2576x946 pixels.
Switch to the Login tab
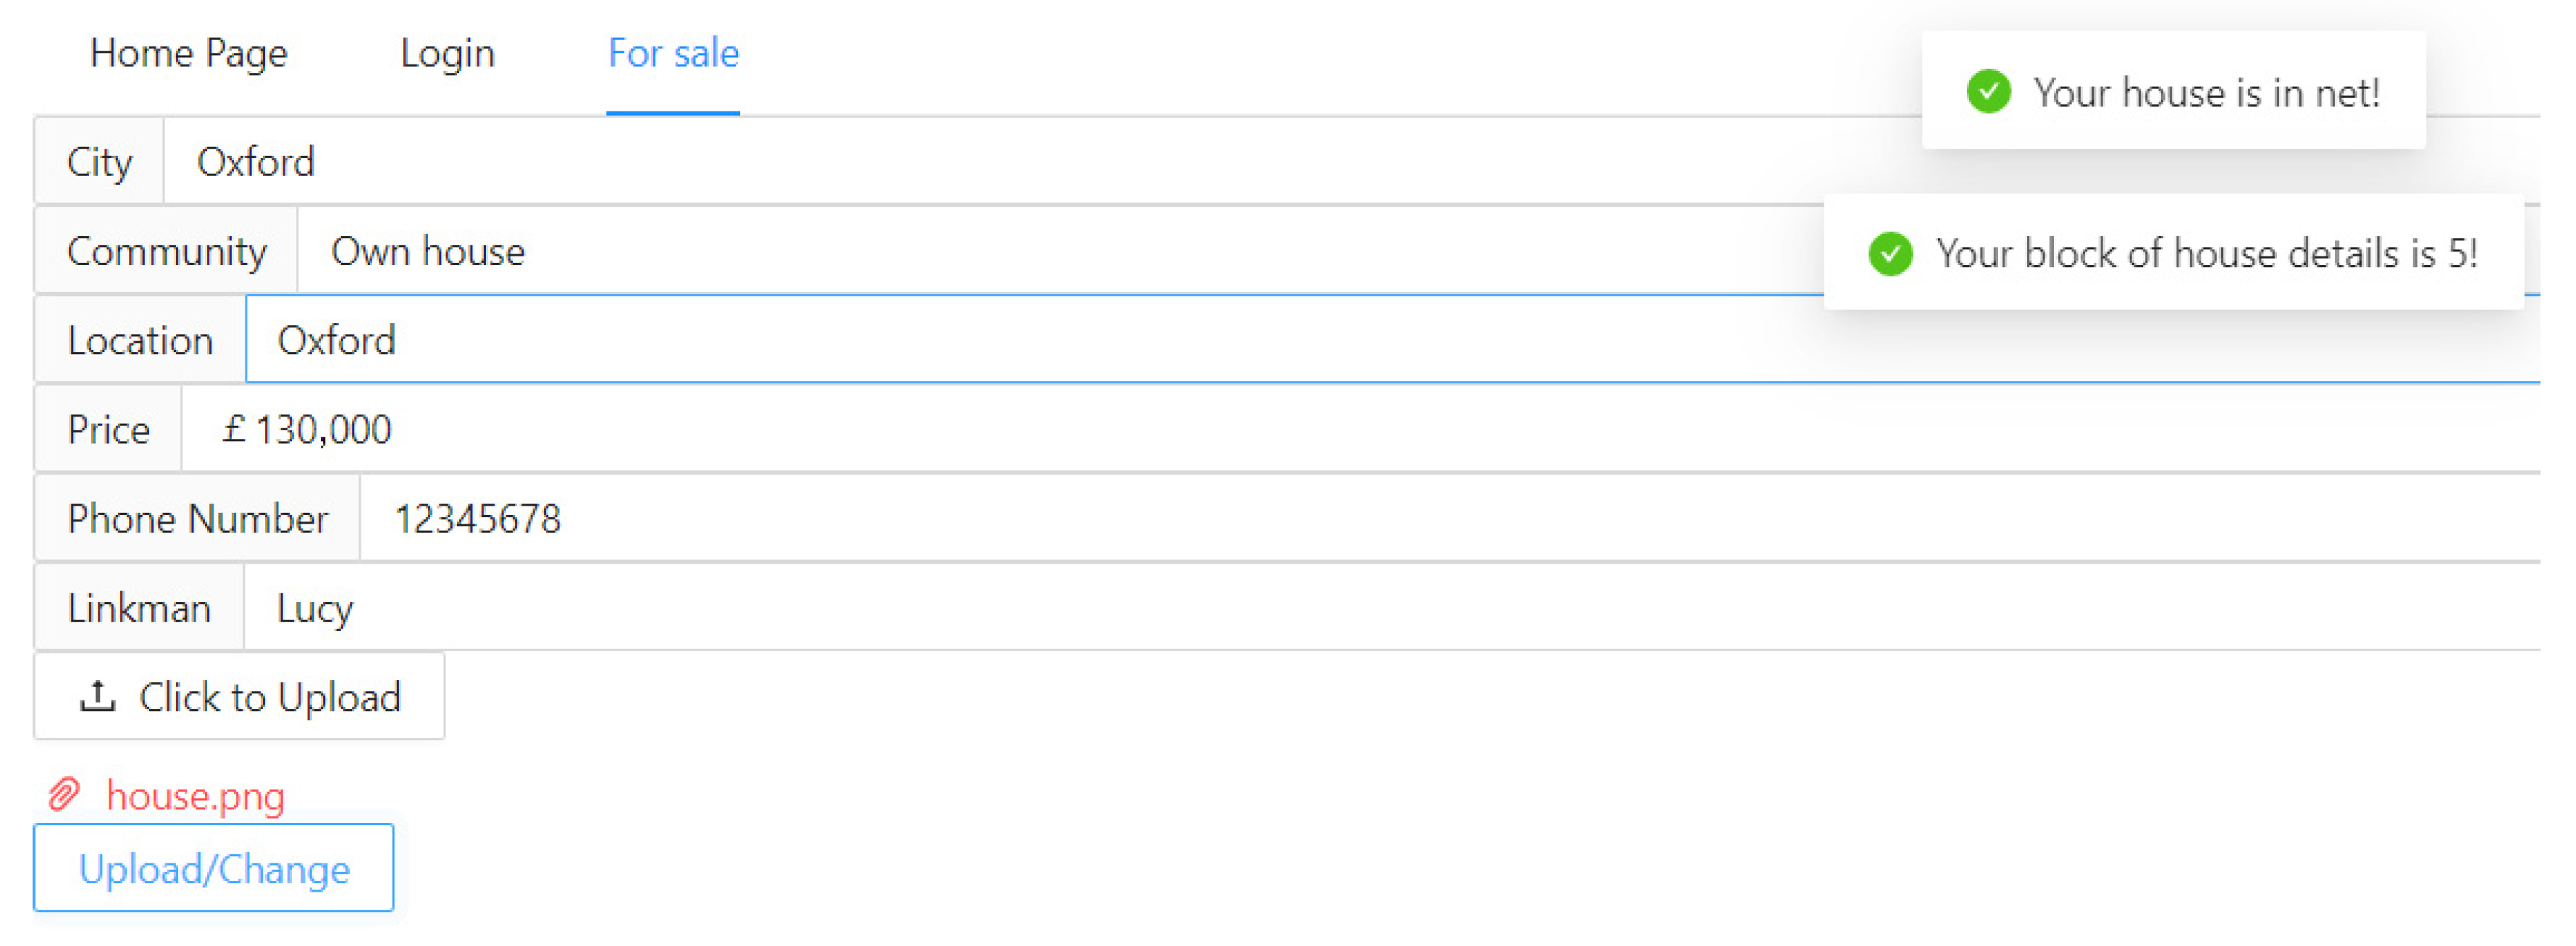coord(447,53)
